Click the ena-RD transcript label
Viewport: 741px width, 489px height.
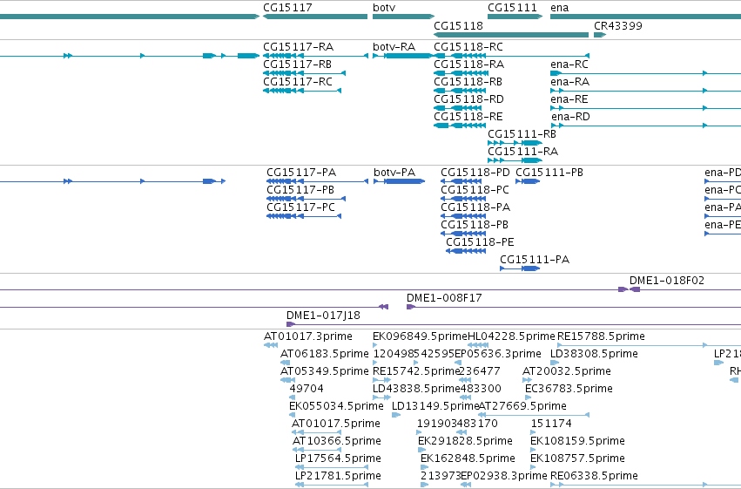click(x=571, y=117)
